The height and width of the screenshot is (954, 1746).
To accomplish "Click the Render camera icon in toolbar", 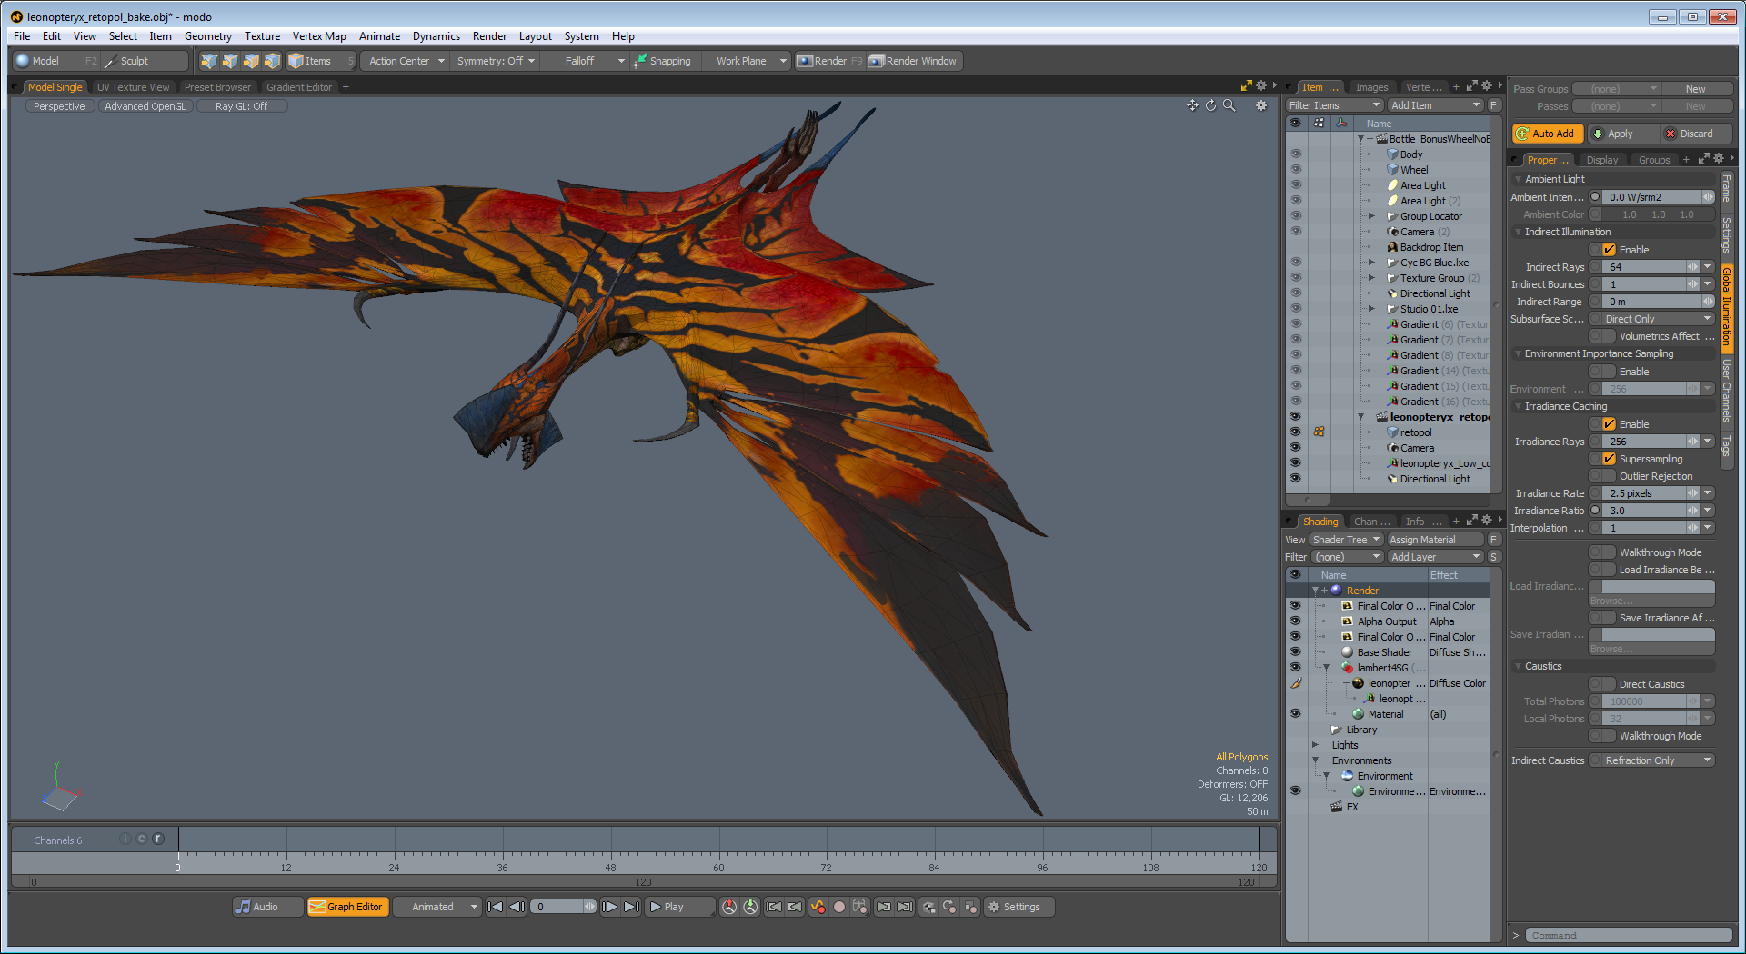I will click(x=805, y=61).
